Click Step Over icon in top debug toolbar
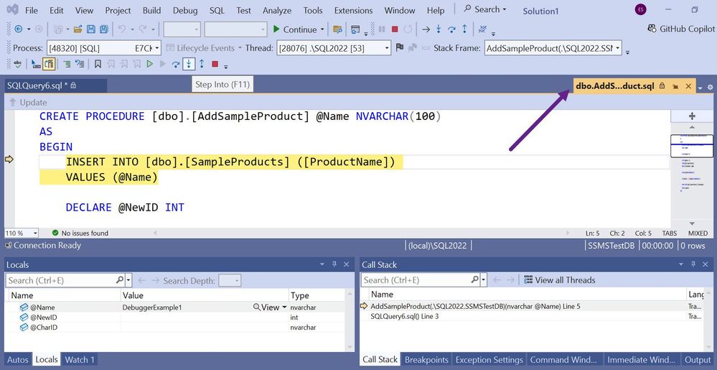717x370 pixels. [x=451, y=29]
